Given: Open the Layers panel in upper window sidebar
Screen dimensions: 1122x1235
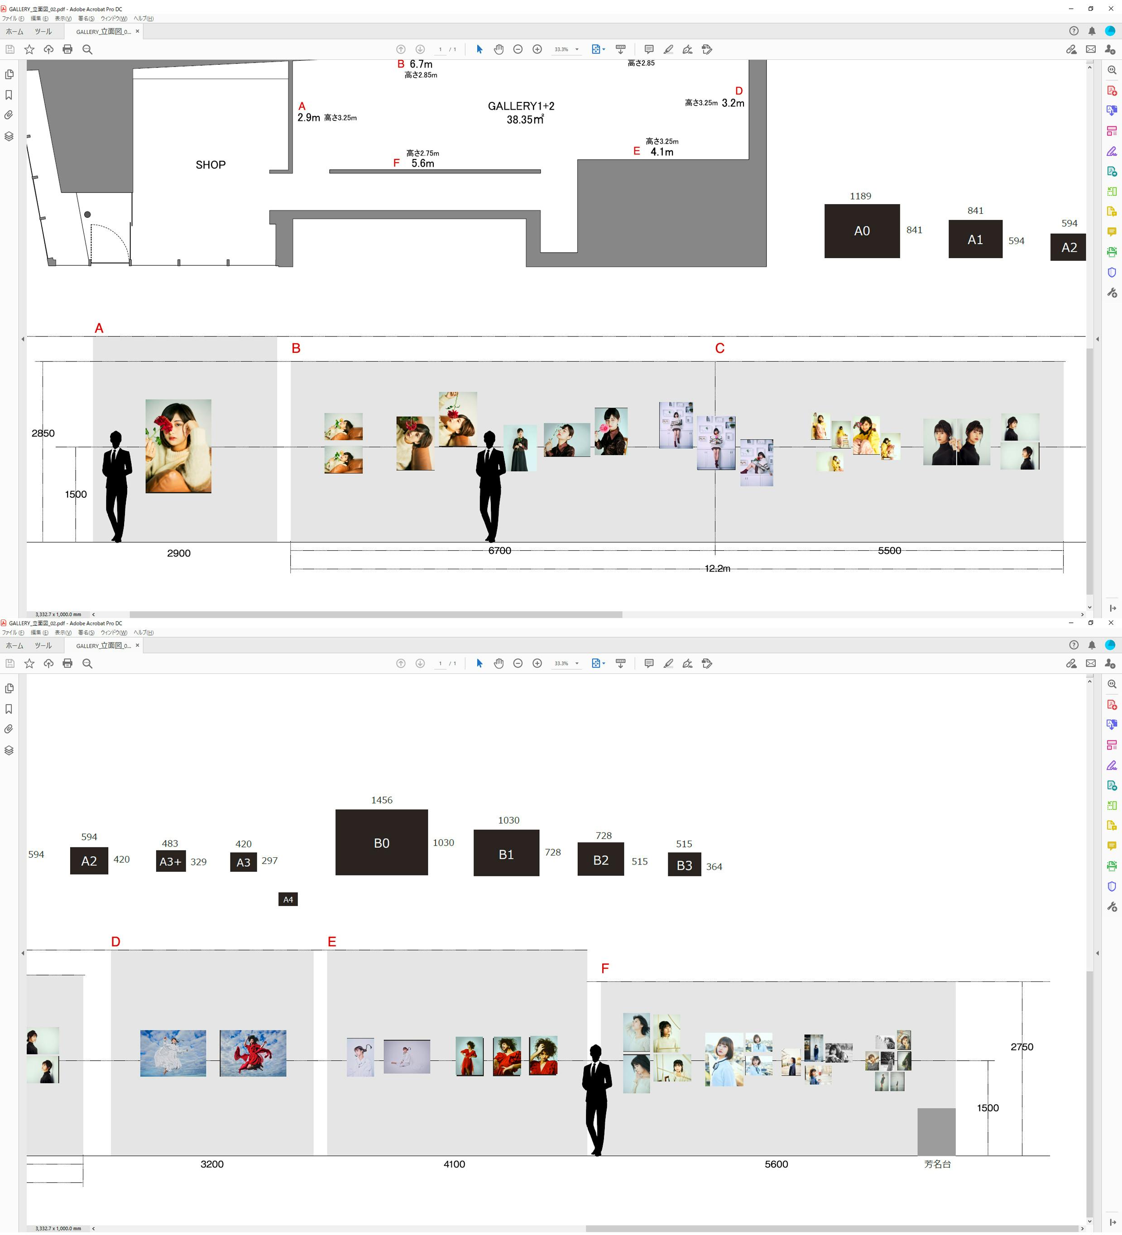Looking at the screenshot, I should point(9,136).
